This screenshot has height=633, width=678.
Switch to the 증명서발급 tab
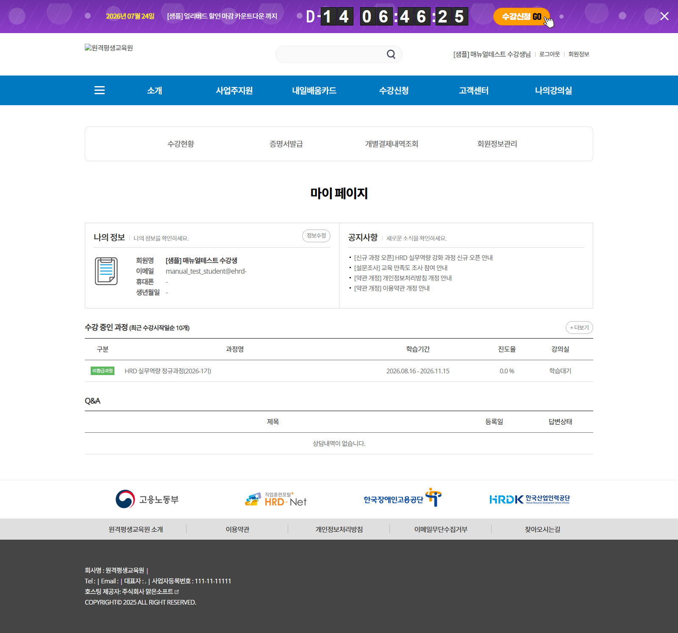pos(286,144)
